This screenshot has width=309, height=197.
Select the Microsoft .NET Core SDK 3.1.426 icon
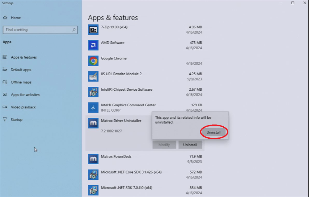tap(93, 174)
